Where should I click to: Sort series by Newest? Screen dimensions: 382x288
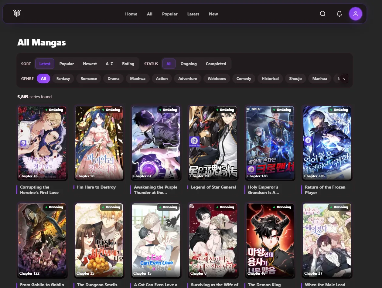coord(90,64)
